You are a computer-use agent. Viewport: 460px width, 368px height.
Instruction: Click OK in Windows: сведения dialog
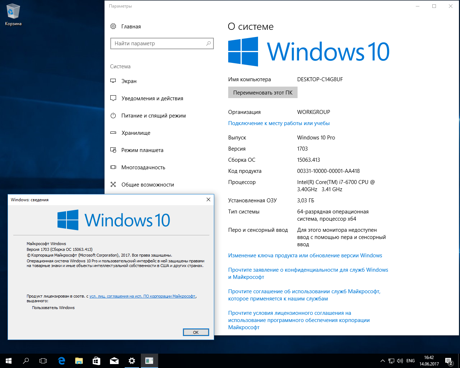pyautogui.click(x=196, y=332)
